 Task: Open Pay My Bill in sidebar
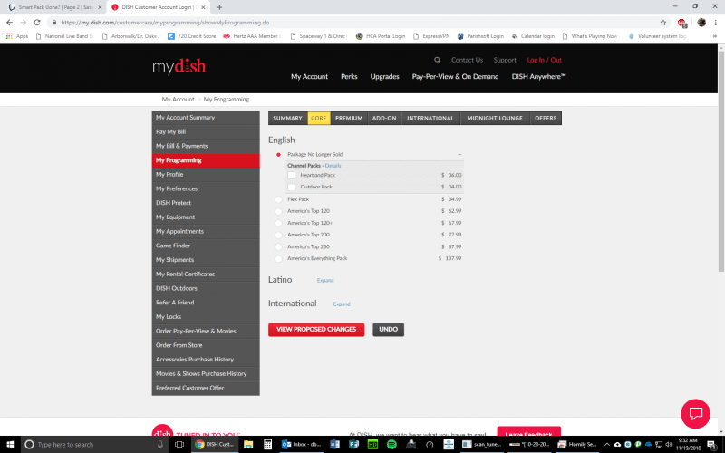pyautogui.click(x=206, y=131)
